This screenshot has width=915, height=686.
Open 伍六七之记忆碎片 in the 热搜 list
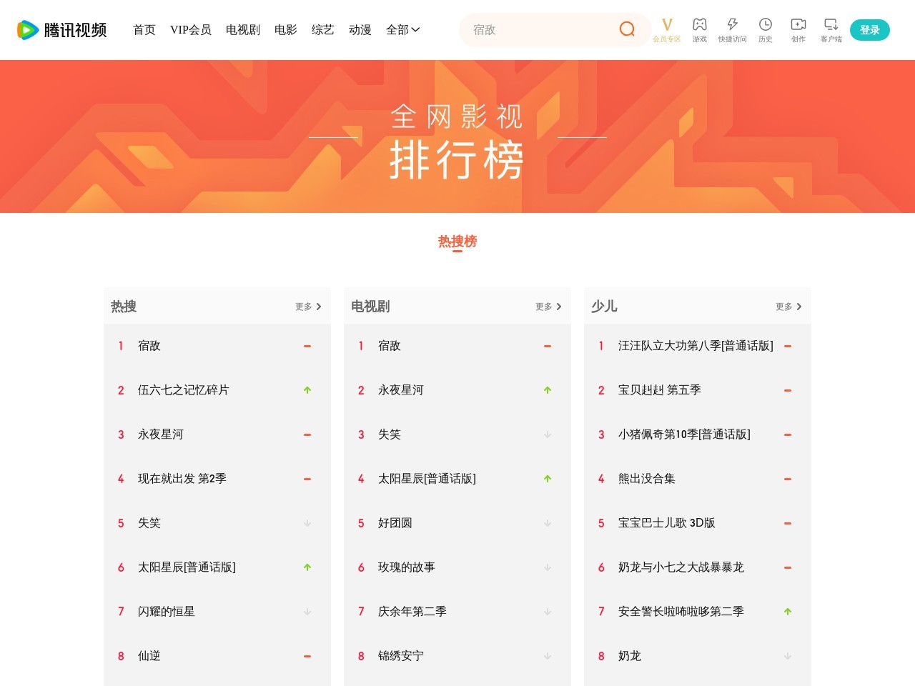183,390
